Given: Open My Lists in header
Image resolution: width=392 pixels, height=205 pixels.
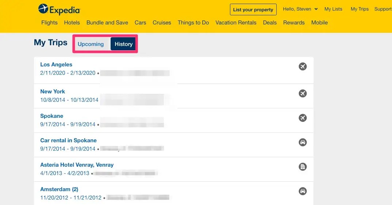Looking at the screenshot, I should (333, 9).
